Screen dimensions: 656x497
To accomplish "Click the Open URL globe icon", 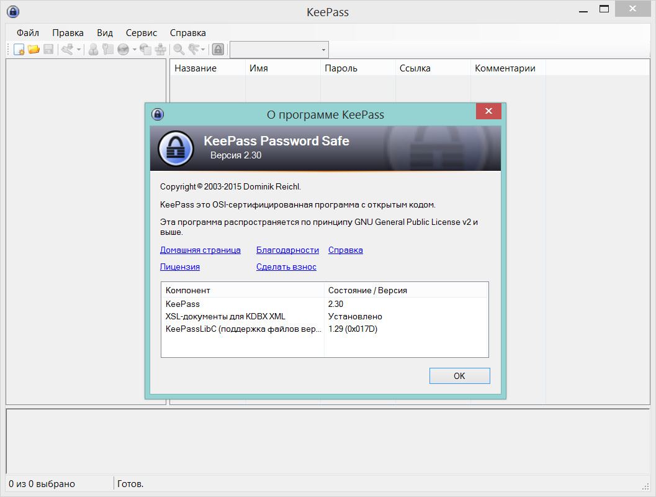I will (123, 50).
